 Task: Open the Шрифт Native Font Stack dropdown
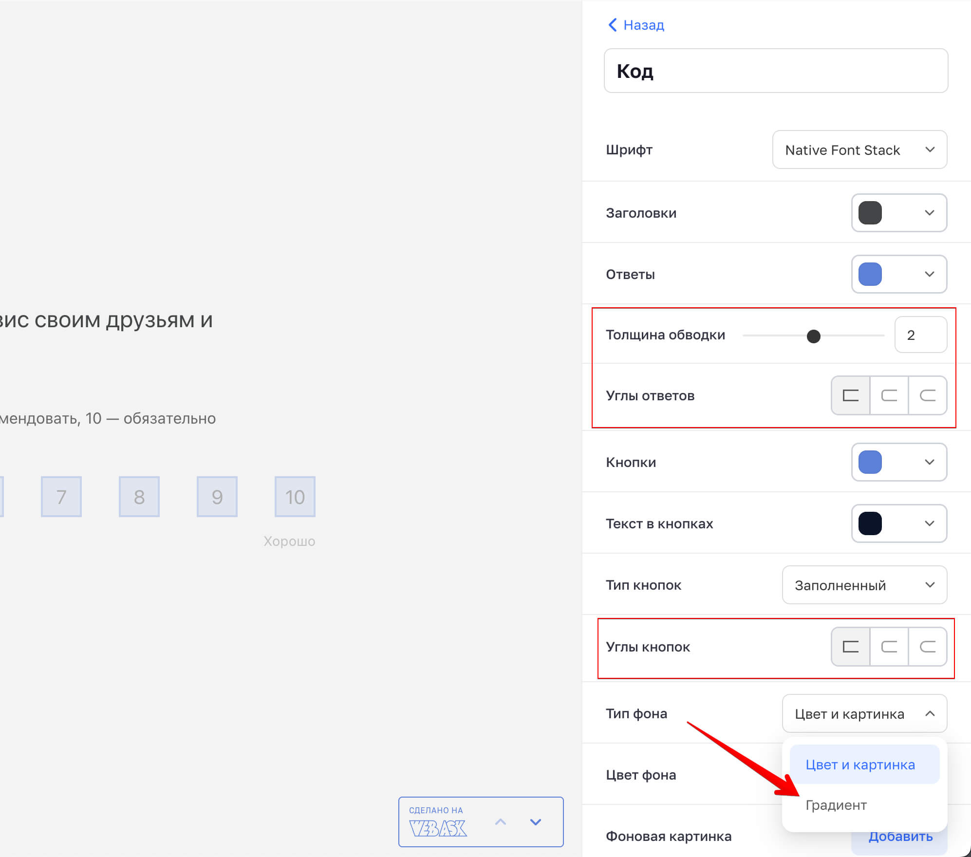point(859,149)
